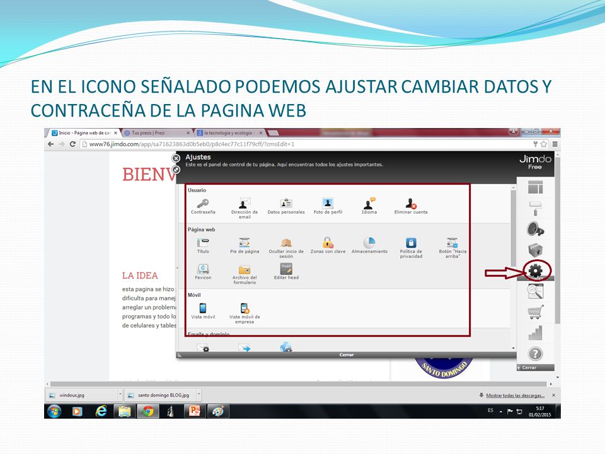605x454 pixels.
Task: Open the statistics bar chart icon
Action: coord(535,333)
